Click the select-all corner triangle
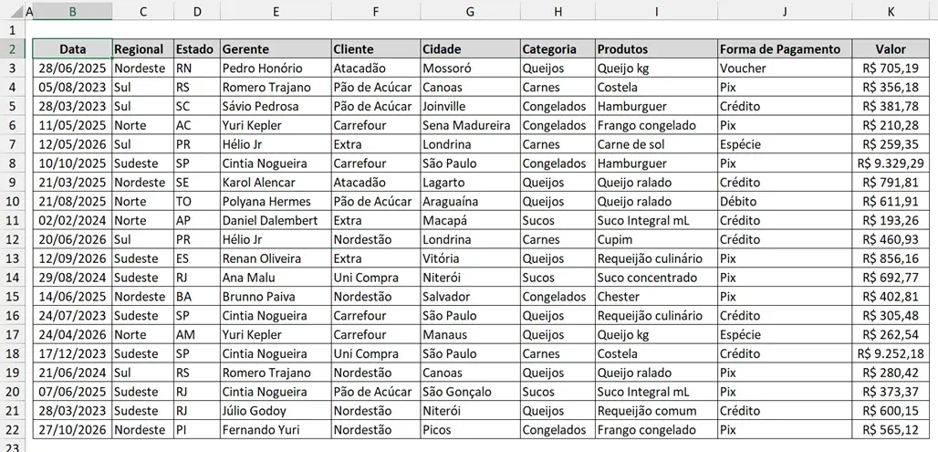 pos(12,11)
